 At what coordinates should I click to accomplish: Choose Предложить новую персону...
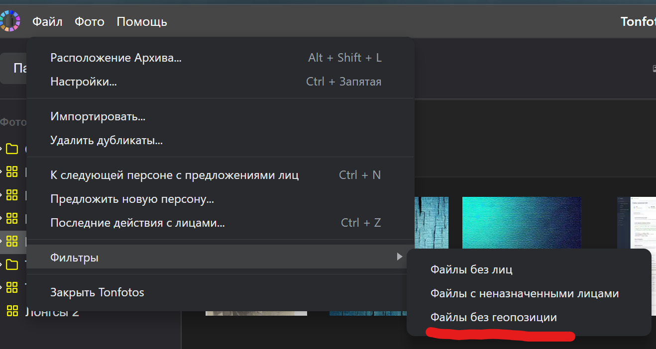click(x=132, y=199)
